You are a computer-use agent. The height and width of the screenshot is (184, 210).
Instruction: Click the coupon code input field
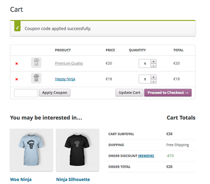26,93
